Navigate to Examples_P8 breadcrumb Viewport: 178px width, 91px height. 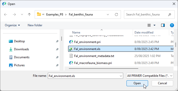[x=55, y=14]
